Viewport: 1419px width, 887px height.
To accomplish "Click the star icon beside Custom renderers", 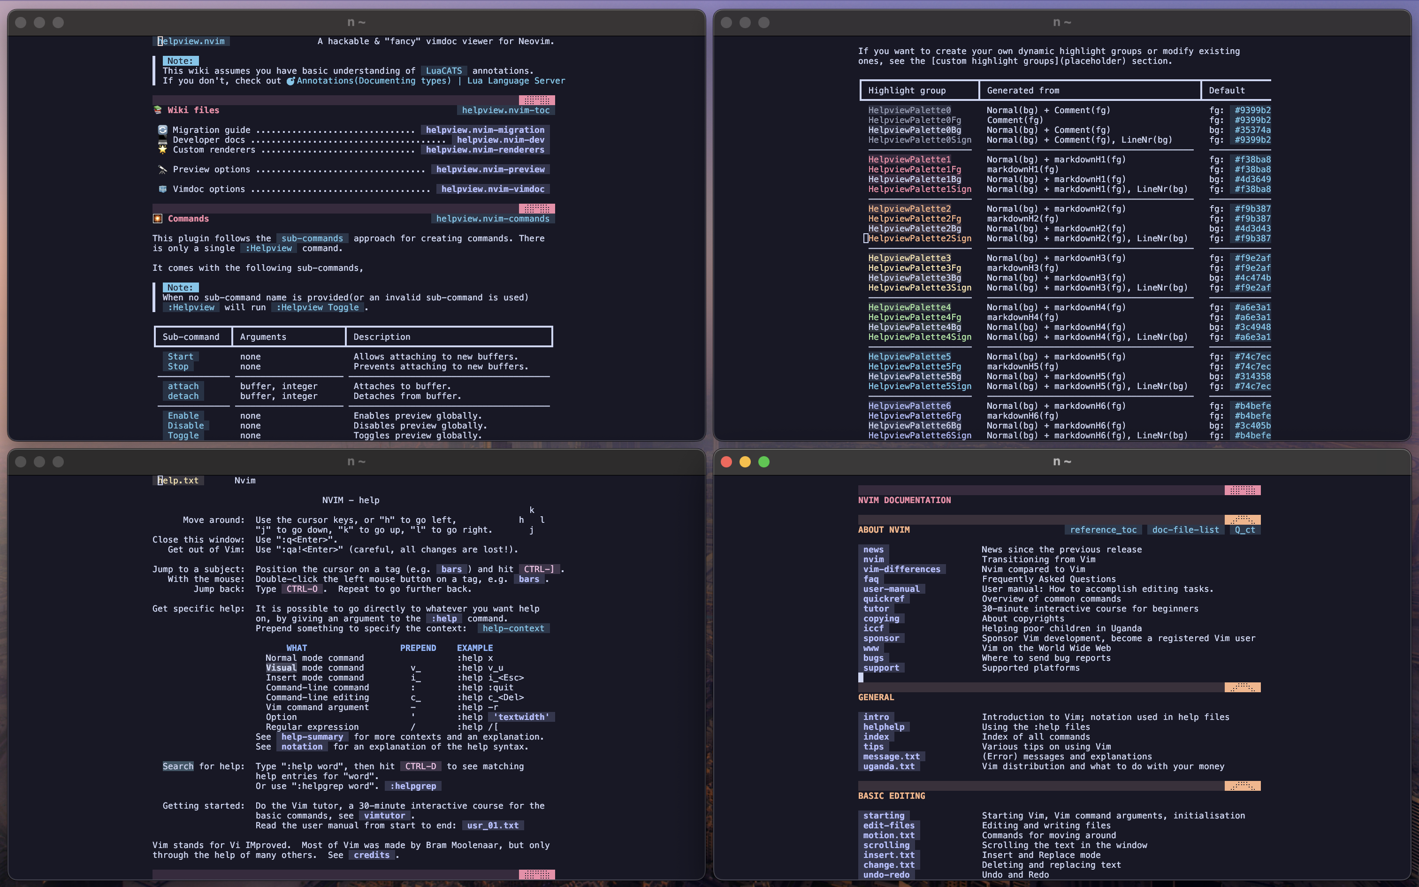I will tap(162, 149).
